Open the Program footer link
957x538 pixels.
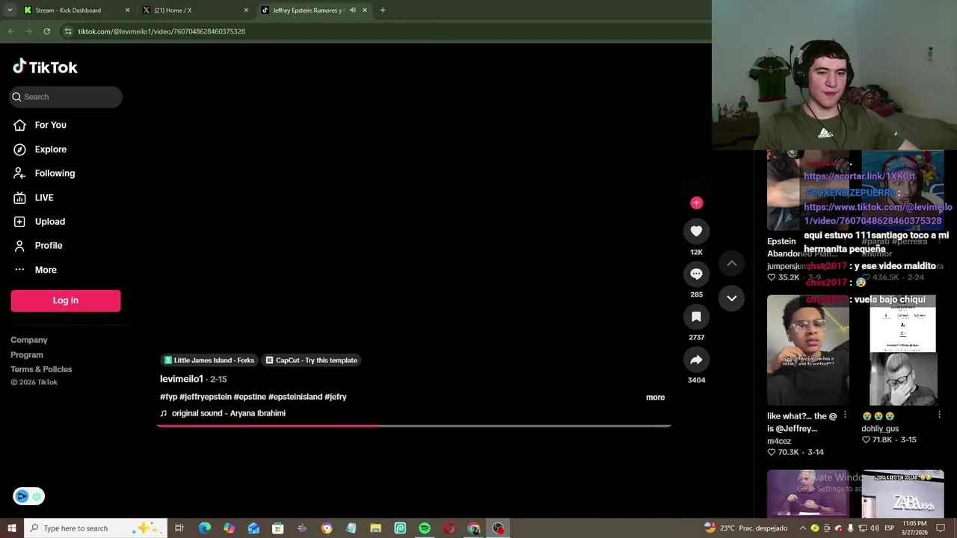[x=27, y=355]
